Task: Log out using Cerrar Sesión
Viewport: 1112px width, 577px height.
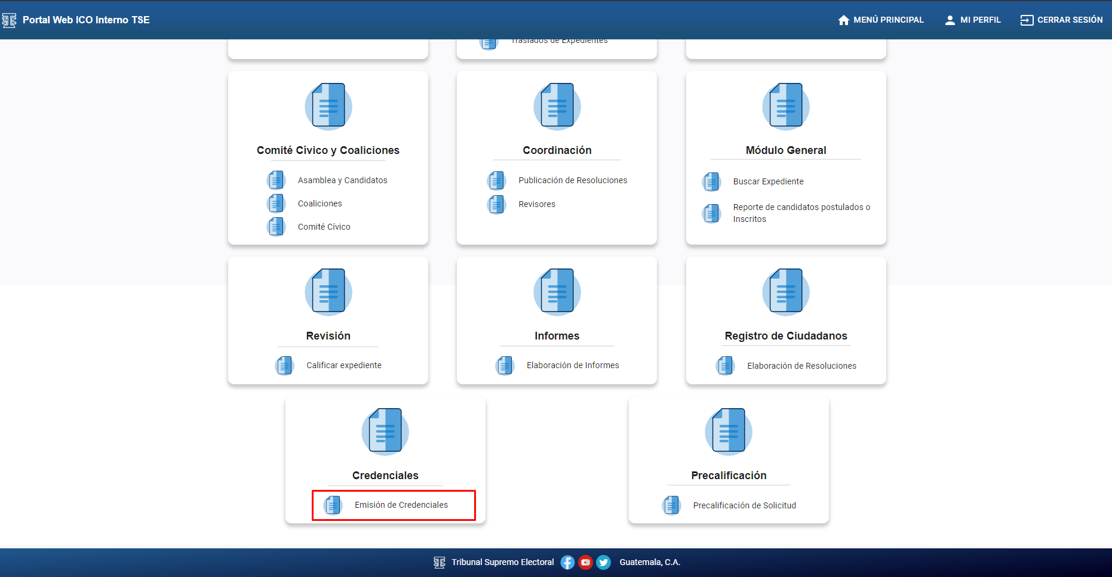Action: tap(1061, 20)
